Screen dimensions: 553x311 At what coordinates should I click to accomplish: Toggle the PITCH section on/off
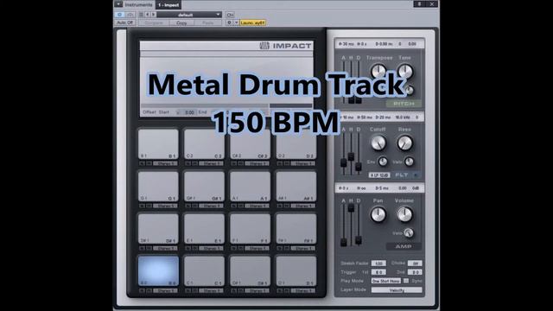(404, 104)
